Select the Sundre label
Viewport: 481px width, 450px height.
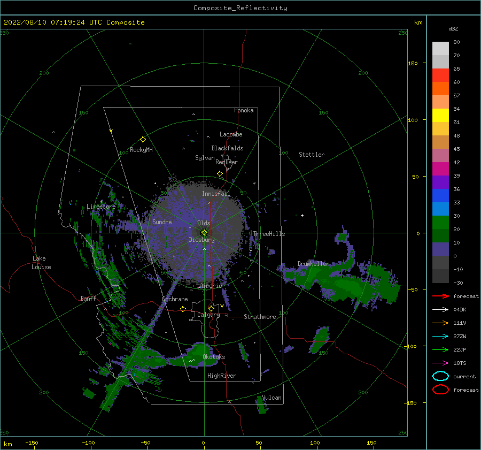point(162,222)
